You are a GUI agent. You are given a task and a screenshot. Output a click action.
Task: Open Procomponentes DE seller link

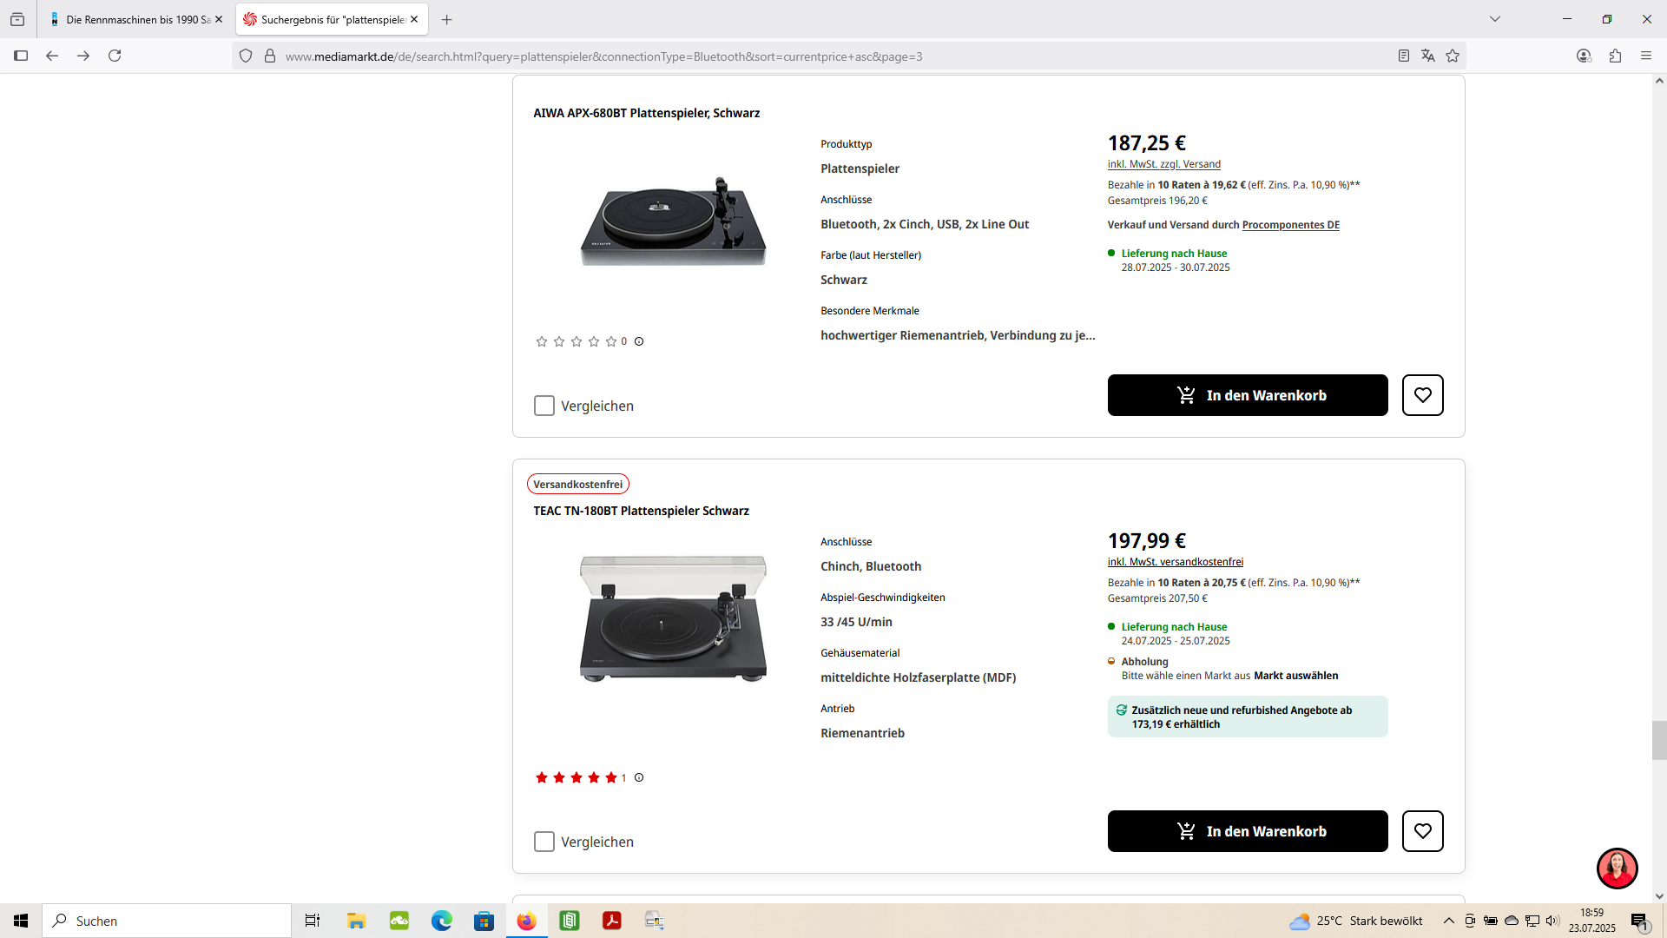(x=1290, y=225)
